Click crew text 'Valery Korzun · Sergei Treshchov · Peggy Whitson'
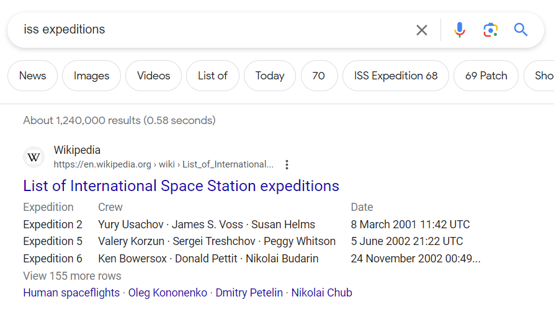The width and height of the screenshot is (554, 312). (217, 241)
